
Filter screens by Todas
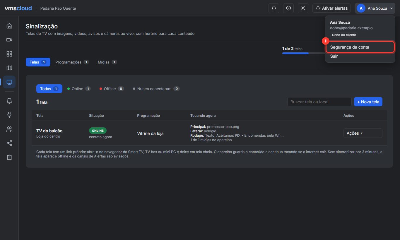[49, 89]
